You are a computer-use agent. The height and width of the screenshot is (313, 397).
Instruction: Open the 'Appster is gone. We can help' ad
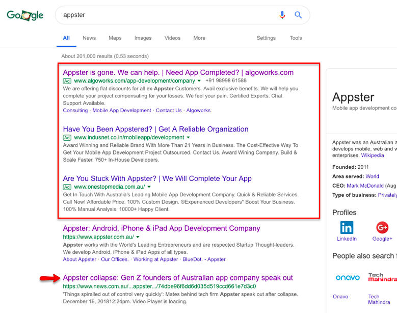(178, 73)
